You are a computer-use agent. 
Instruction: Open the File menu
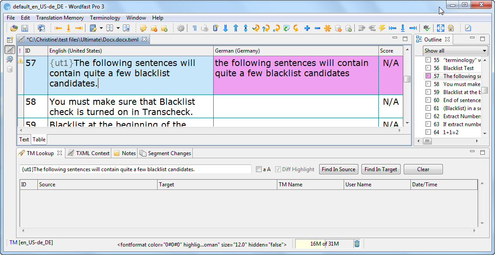[11, 18]
